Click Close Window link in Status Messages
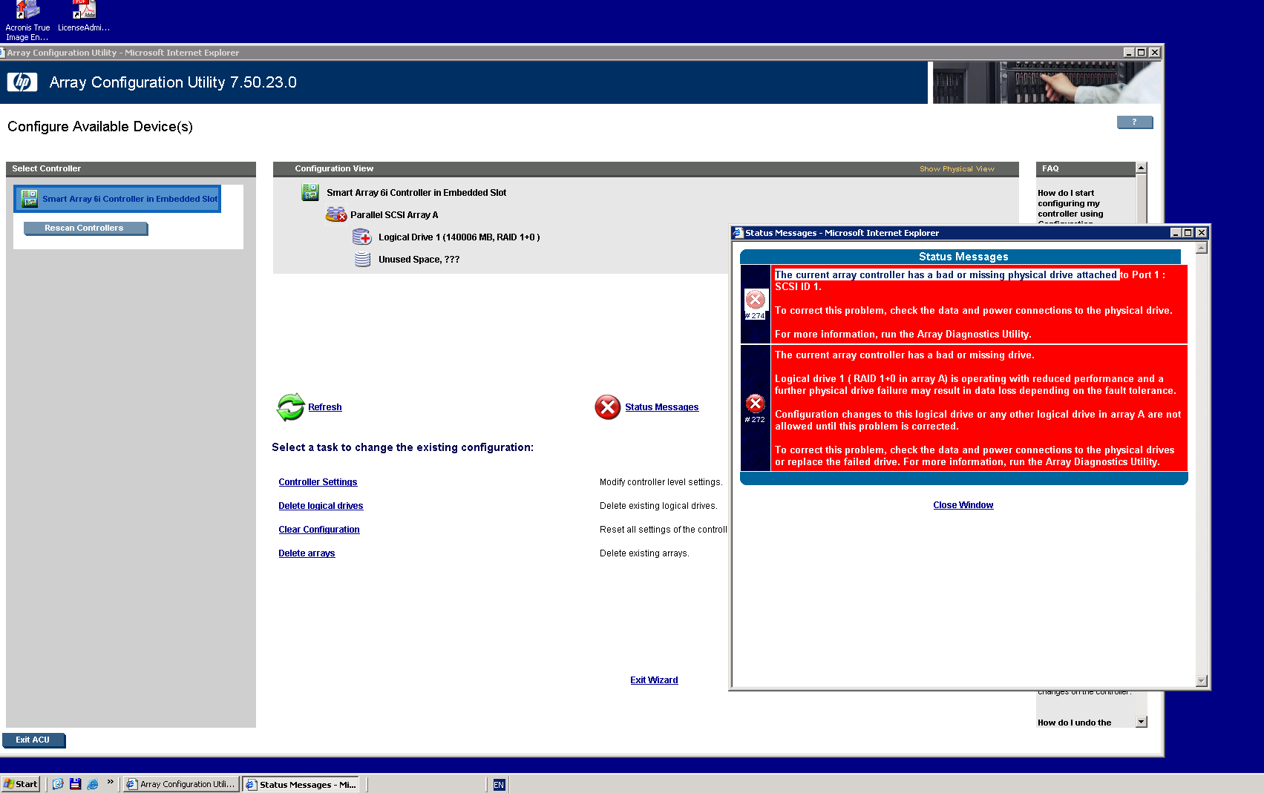The width and height of the screenshot is (1264, 793). point(963,505)
